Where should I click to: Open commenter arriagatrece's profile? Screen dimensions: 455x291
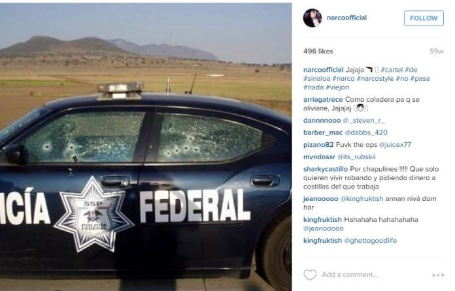click(x=323, y=99)
